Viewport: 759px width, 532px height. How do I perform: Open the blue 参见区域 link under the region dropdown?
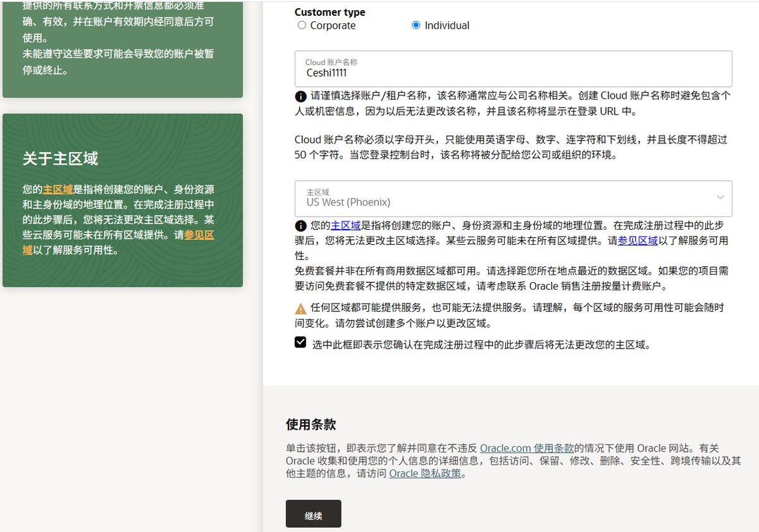(x=638, y=240)
